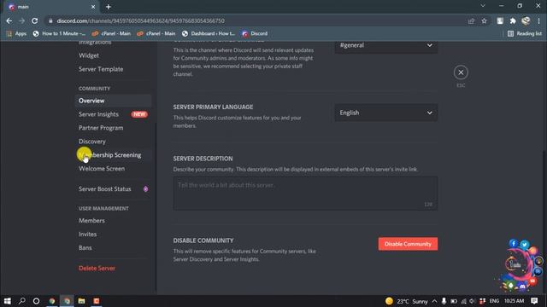547x307 pixels.
Task: Click the weather 23°C Sunny widget
Action: click(x=407, y=301)
